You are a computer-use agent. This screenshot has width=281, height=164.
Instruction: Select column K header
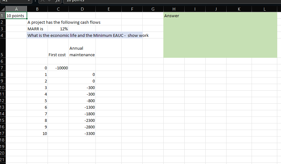pos(239,9)
